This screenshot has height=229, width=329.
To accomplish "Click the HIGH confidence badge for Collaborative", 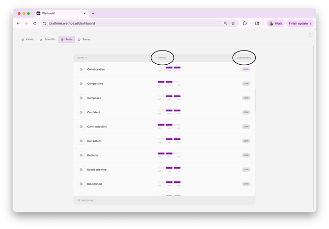I will 246,69.
